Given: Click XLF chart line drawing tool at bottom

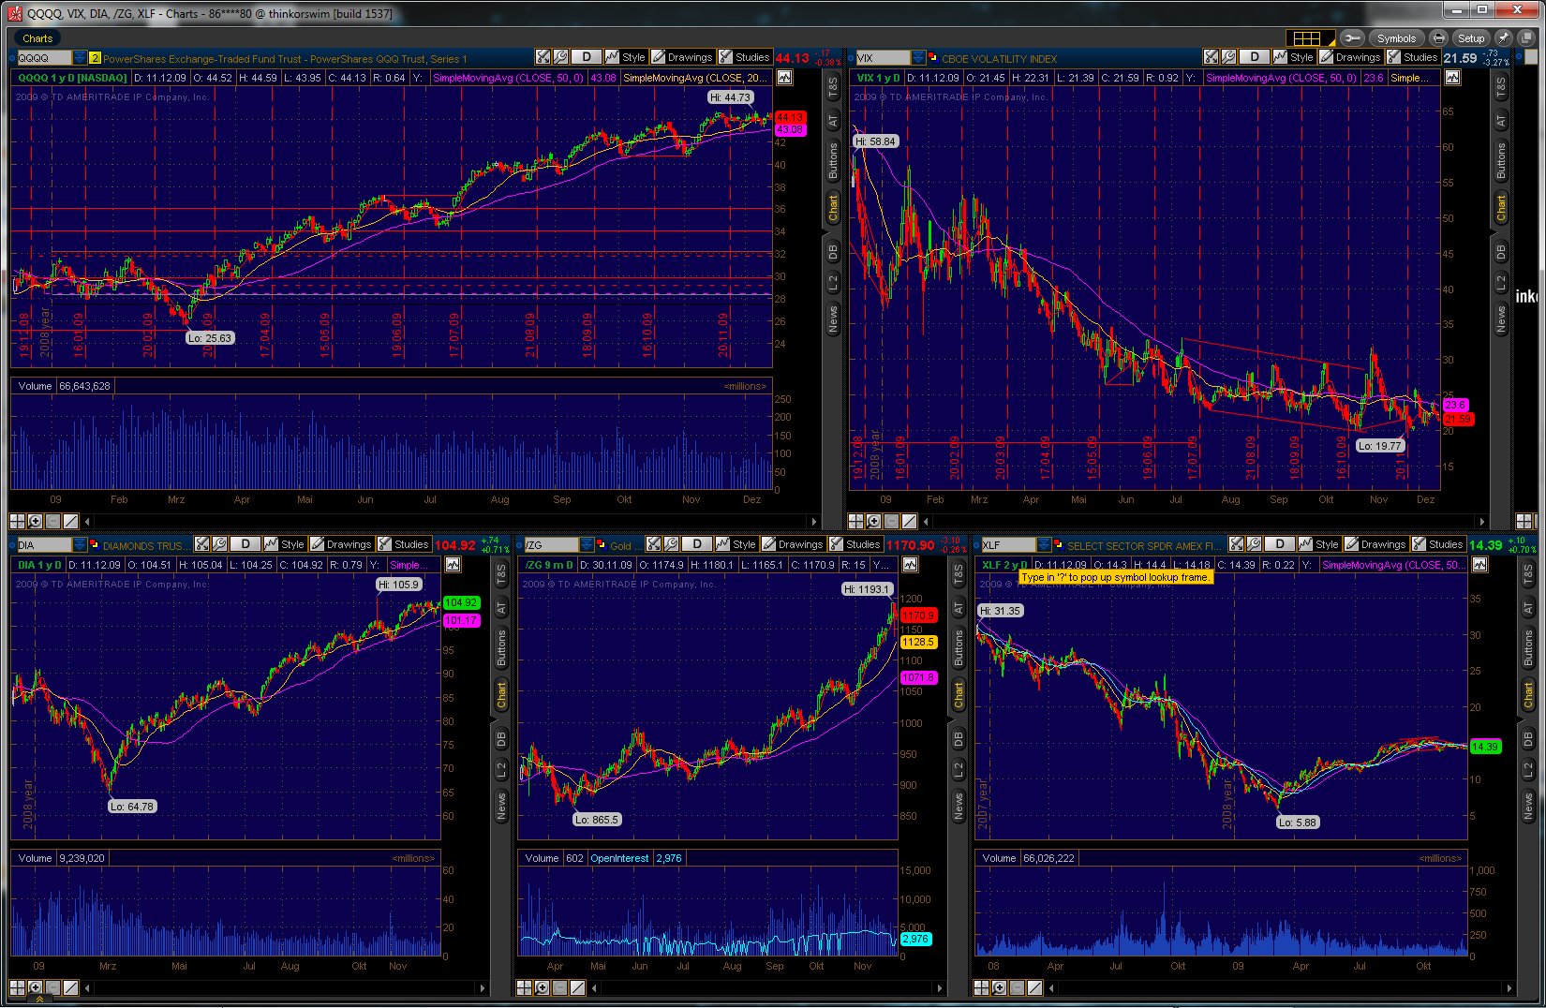Looking at the screenshot, I should [1035, 987].
